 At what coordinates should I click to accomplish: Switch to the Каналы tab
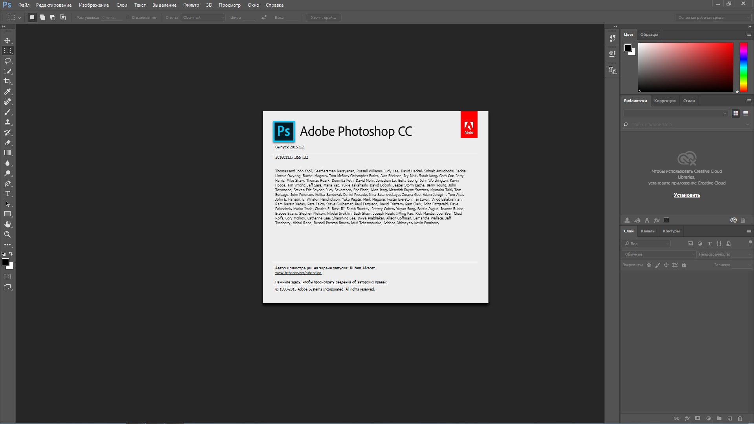(x=648, y=231)
